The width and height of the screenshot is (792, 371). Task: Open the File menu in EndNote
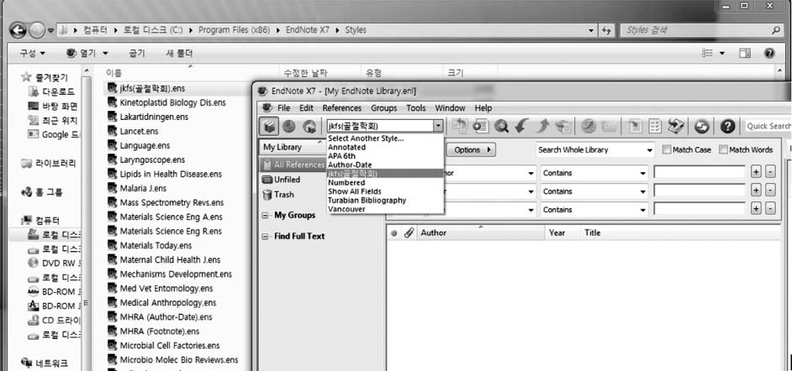(284, 108)
